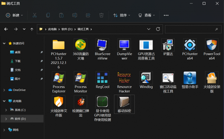The image size is (224, 139).
Task: Expand the OneDrive tree node
Action: click(4, 90)
